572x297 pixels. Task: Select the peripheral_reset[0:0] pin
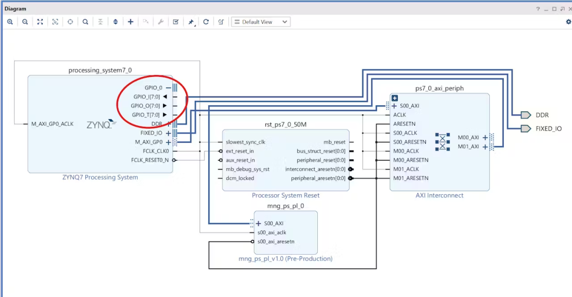[x=321, y=160]
